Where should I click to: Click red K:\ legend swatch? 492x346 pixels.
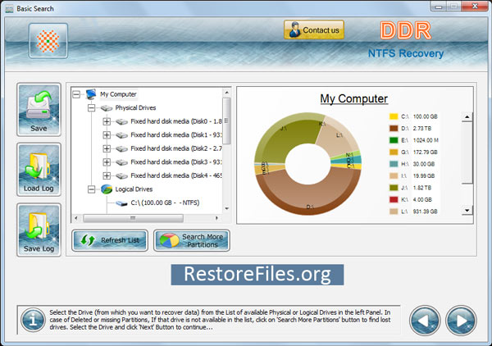(x=394, y=199)
